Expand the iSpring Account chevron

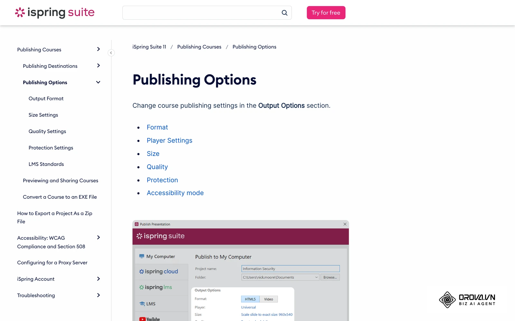[x=98, y=279]
